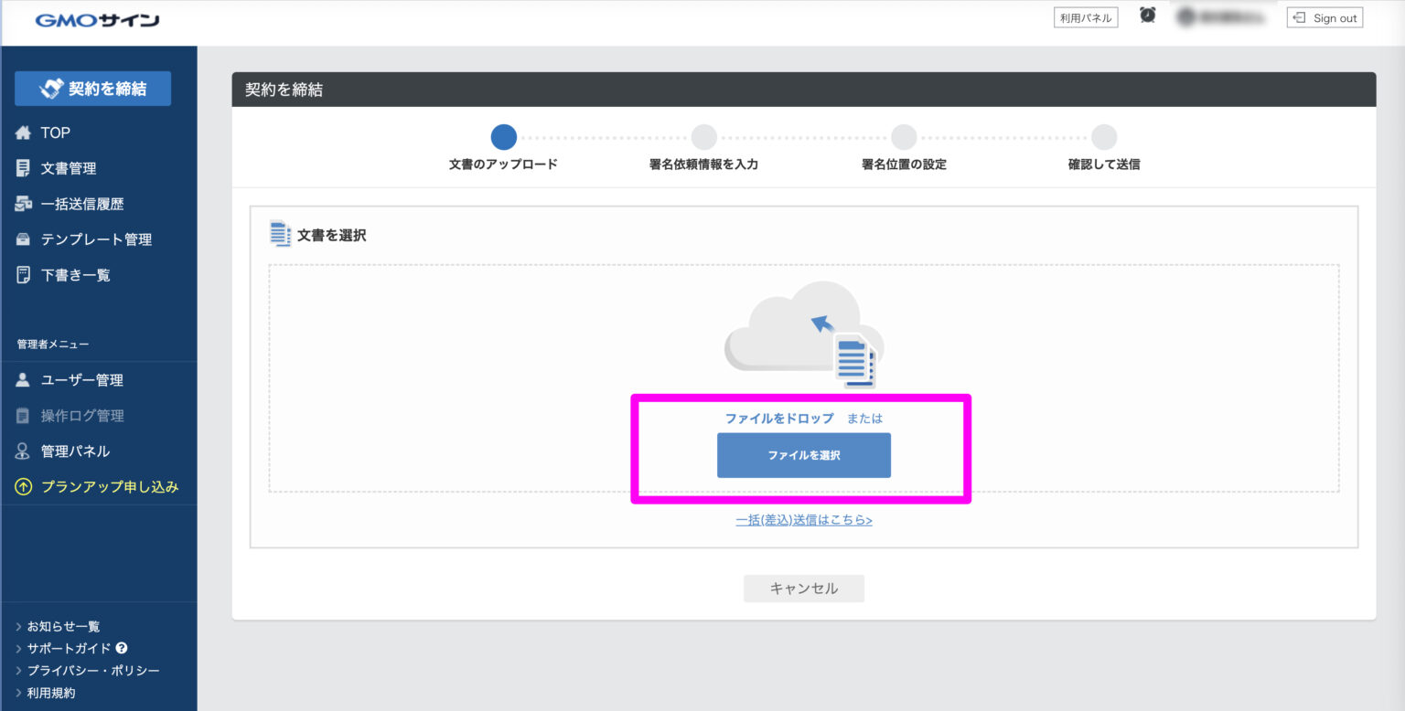Cancel with the キャンセル button
This screenshot has width=1405, height=711.
click(x=803, y=589)
